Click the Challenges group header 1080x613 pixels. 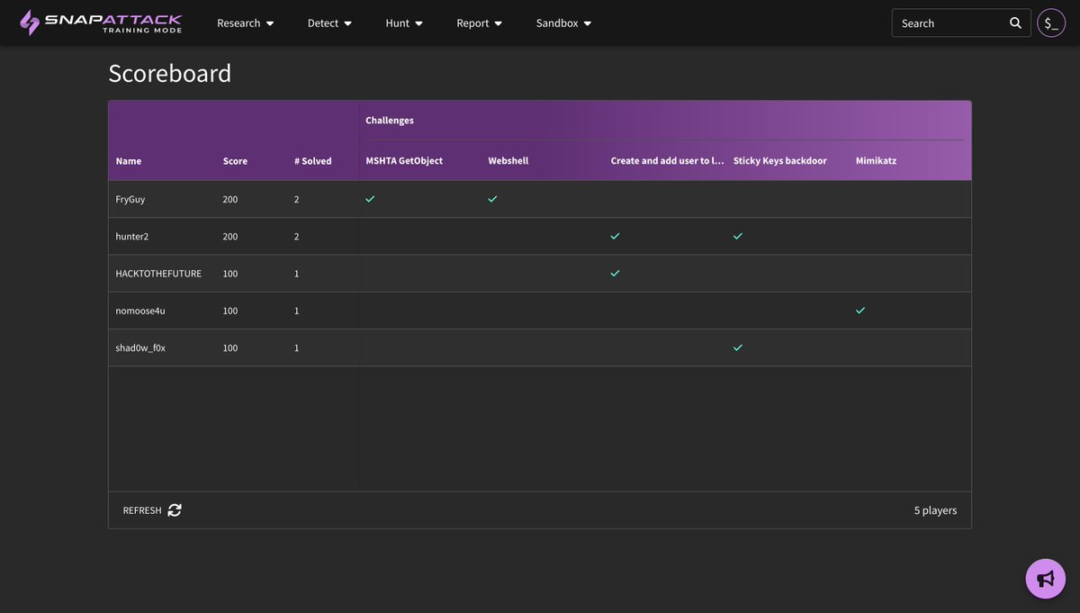tap(390, 120)
